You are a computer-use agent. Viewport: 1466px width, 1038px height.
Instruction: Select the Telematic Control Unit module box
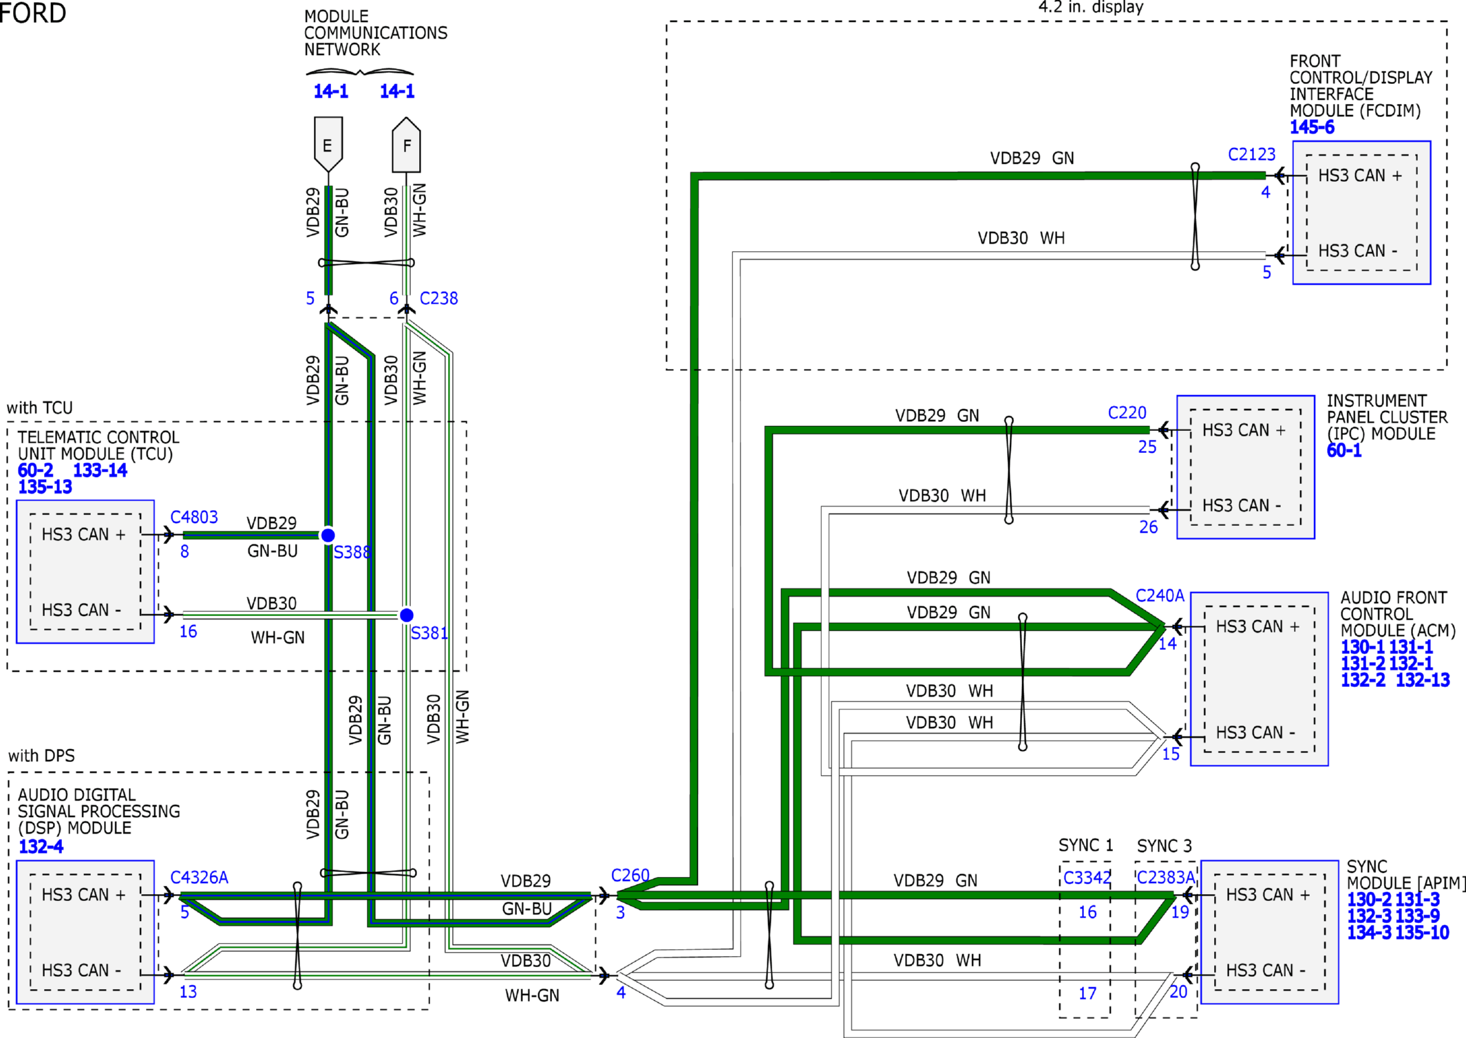click(x=85, y=572)
